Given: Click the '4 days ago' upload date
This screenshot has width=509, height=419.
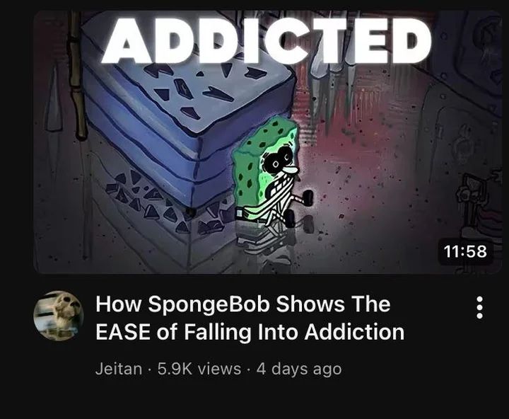Looking at the screenshot, I should pos(299,369).
